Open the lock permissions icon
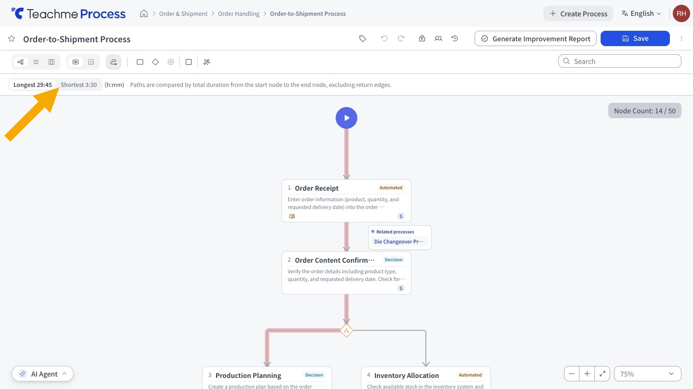The image size is (693, 389). click(x=422, y=38)
